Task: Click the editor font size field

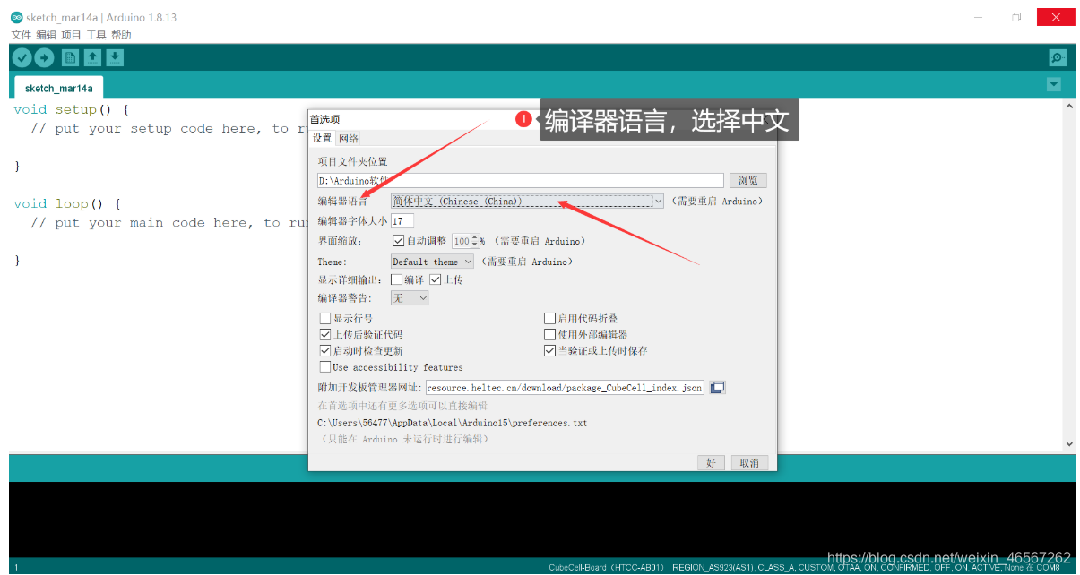Action: [402, 221]
